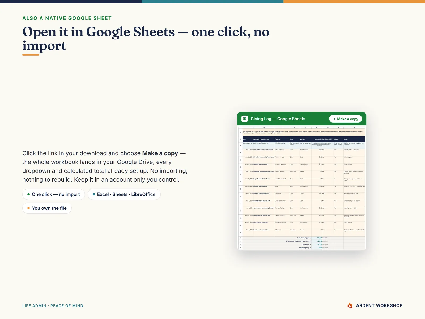Select column A header in the sheet

pyautogui.click(x=248, y=128)
